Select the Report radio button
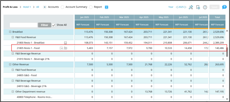 tap(91, 7)
